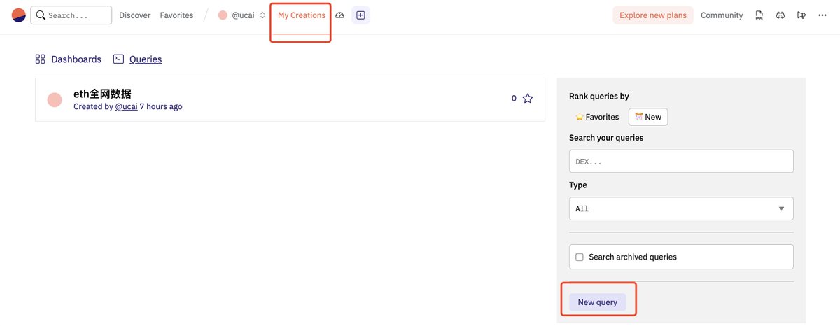
Task: Click the New query button
Action: coord(597,302)
